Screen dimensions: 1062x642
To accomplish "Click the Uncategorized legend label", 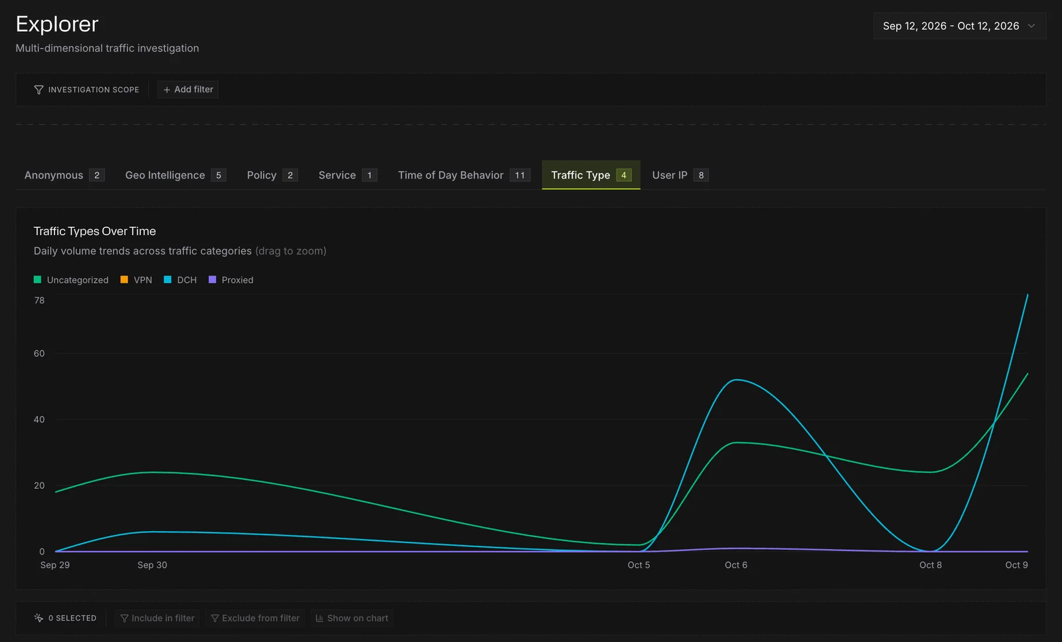I will click(78, 280).
